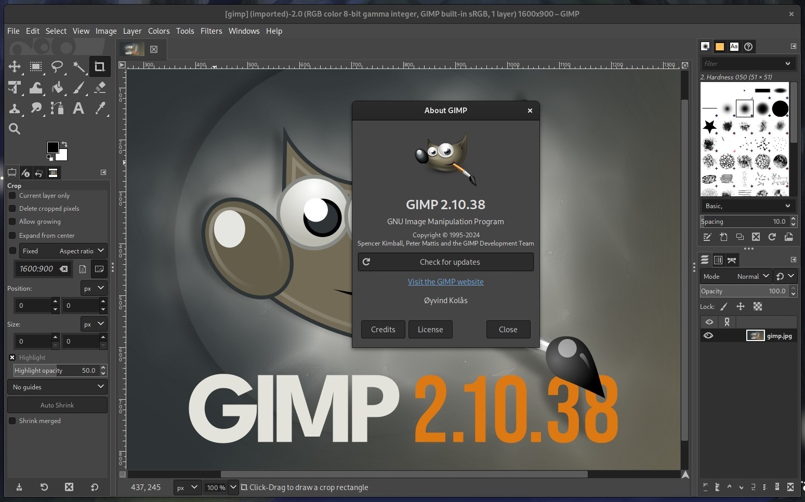Toggle the Delete cropped pixels checkbox

click(12, 209)
